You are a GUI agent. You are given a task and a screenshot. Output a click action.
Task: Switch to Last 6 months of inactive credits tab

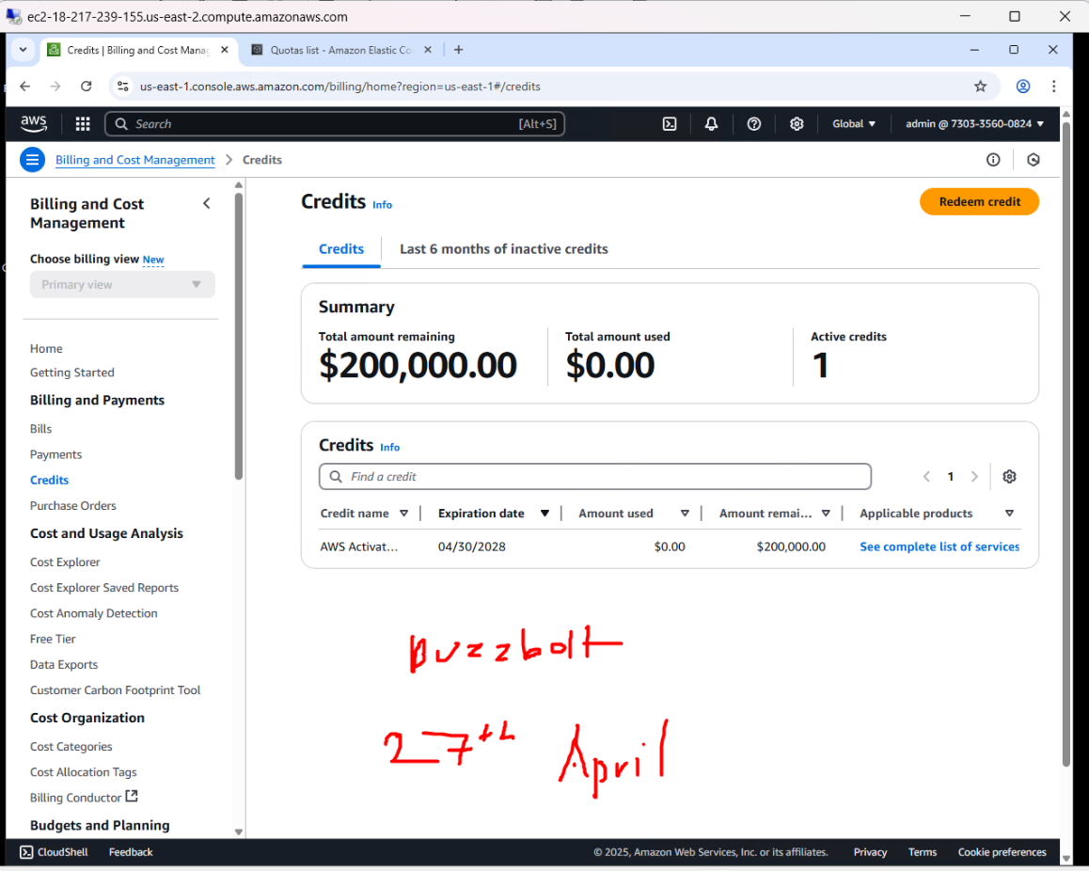click(x=503, y=248)
